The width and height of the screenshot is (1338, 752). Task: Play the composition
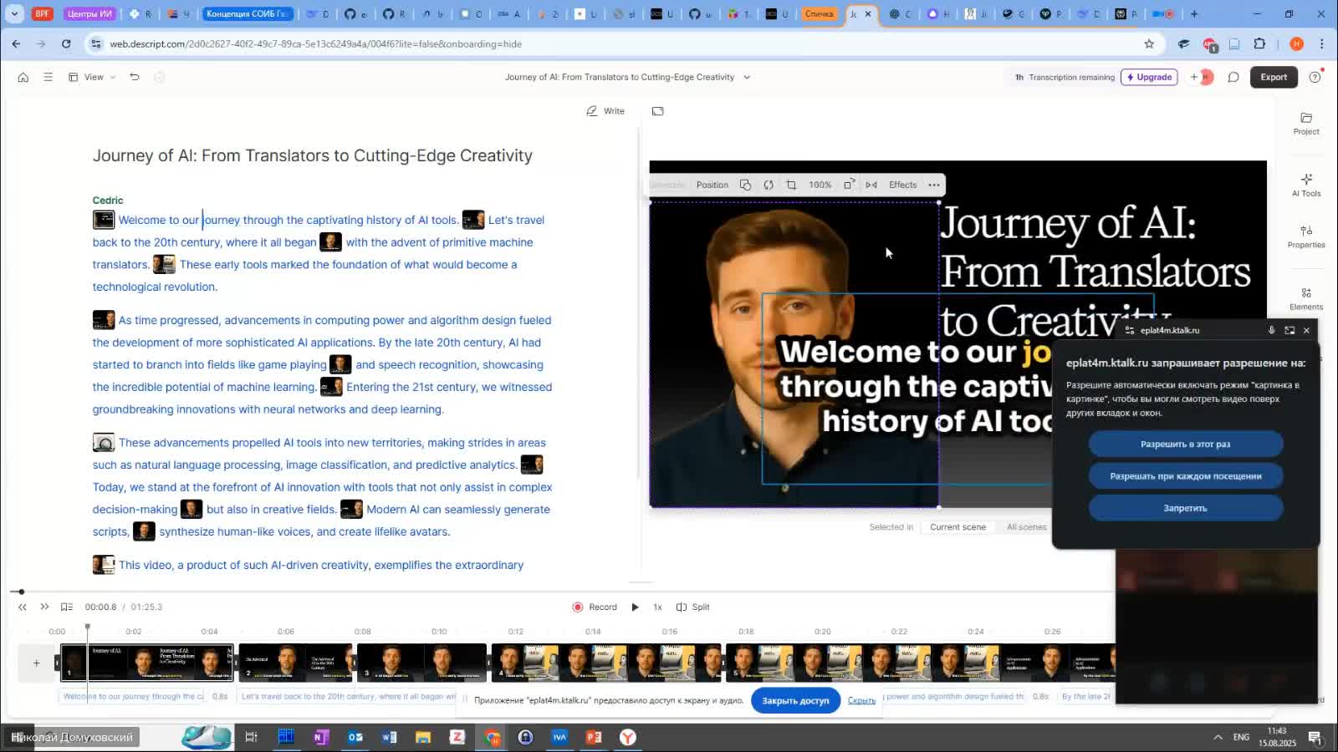coord(635,607)
